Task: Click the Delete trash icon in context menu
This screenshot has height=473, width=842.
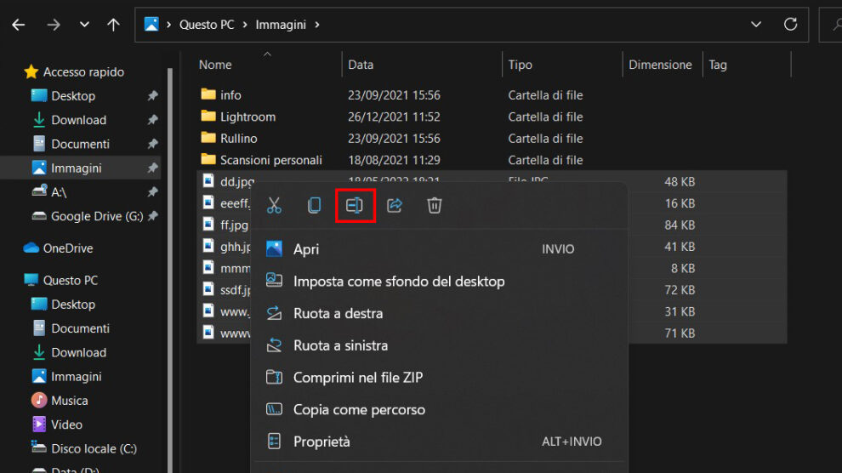Action: click(435, 205)
